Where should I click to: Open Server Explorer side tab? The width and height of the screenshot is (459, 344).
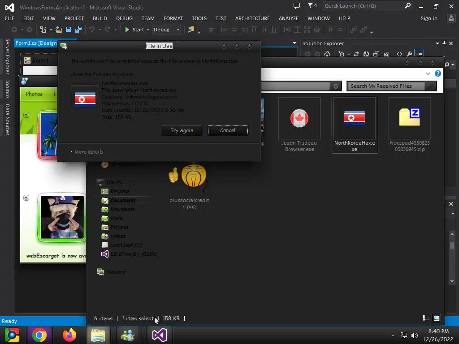7,56
